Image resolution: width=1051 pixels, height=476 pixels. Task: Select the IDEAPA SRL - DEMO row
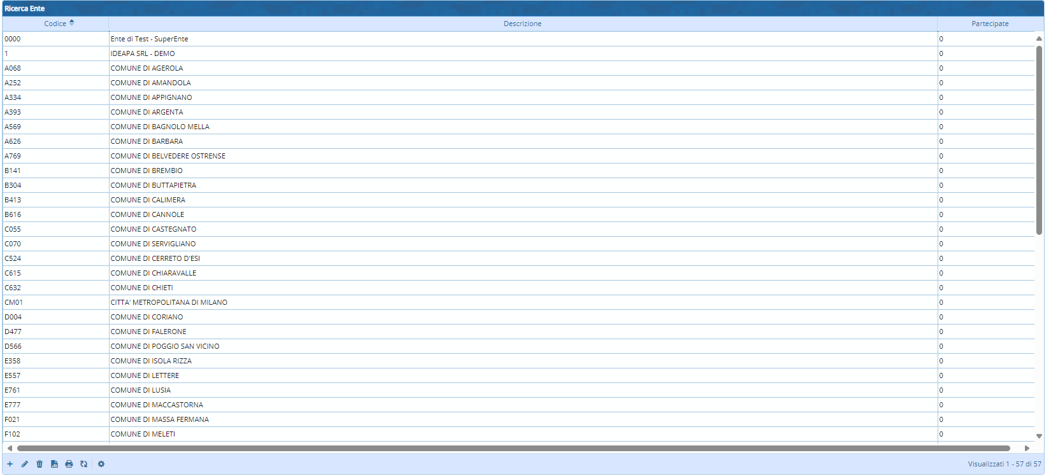click(x=143, y=53)
